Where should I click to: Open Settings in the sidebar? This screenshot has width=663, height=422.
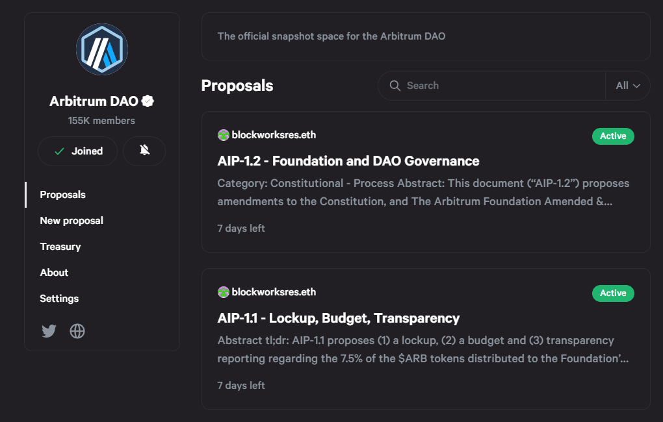[x=59, y=299]
